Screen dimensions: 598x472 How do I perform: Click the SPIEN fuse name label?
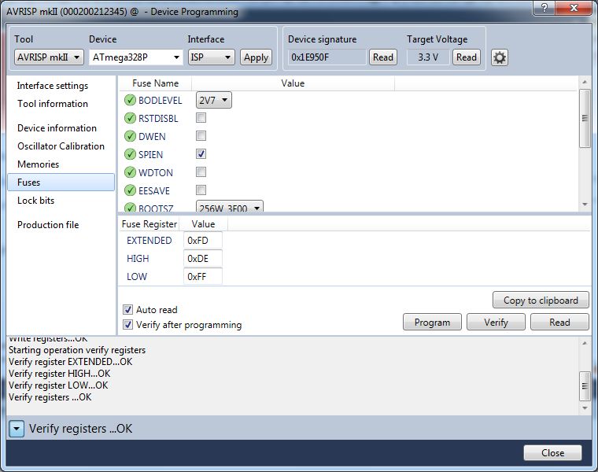coord(150,155)
